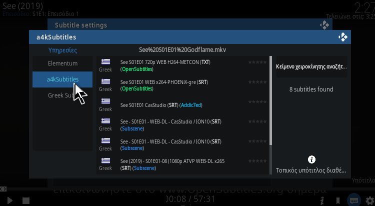Click star rating of PHOENiX-gre subtitle

257,82
